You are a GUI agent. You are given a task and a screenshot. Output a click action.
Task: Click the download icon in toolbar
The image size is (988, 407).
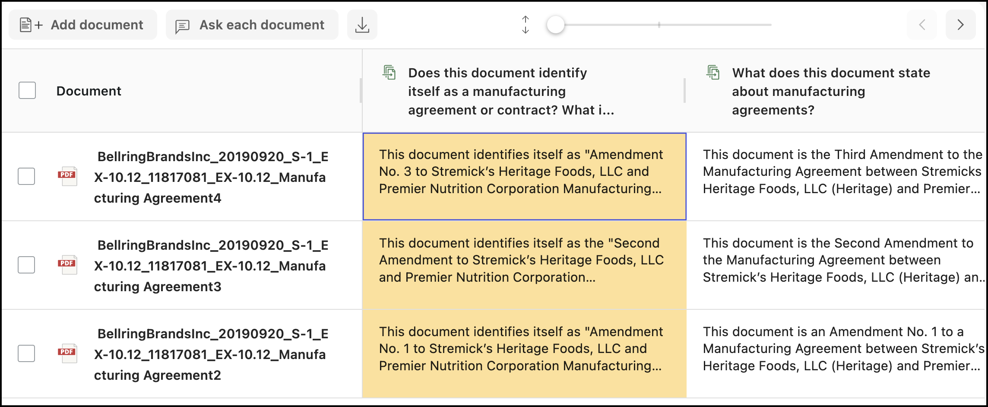click(x=362, y=25)
